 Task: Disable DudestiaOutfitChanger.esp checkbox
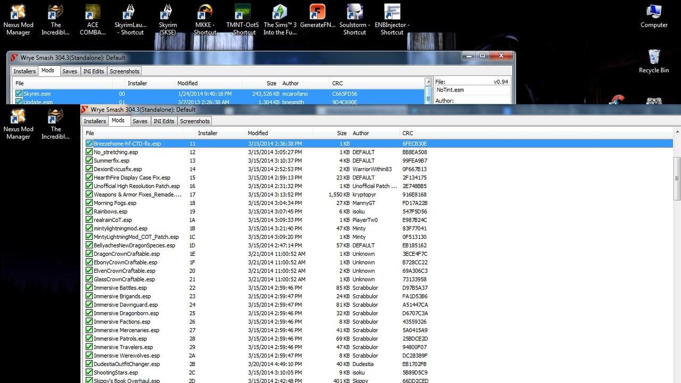pos(89,364)
